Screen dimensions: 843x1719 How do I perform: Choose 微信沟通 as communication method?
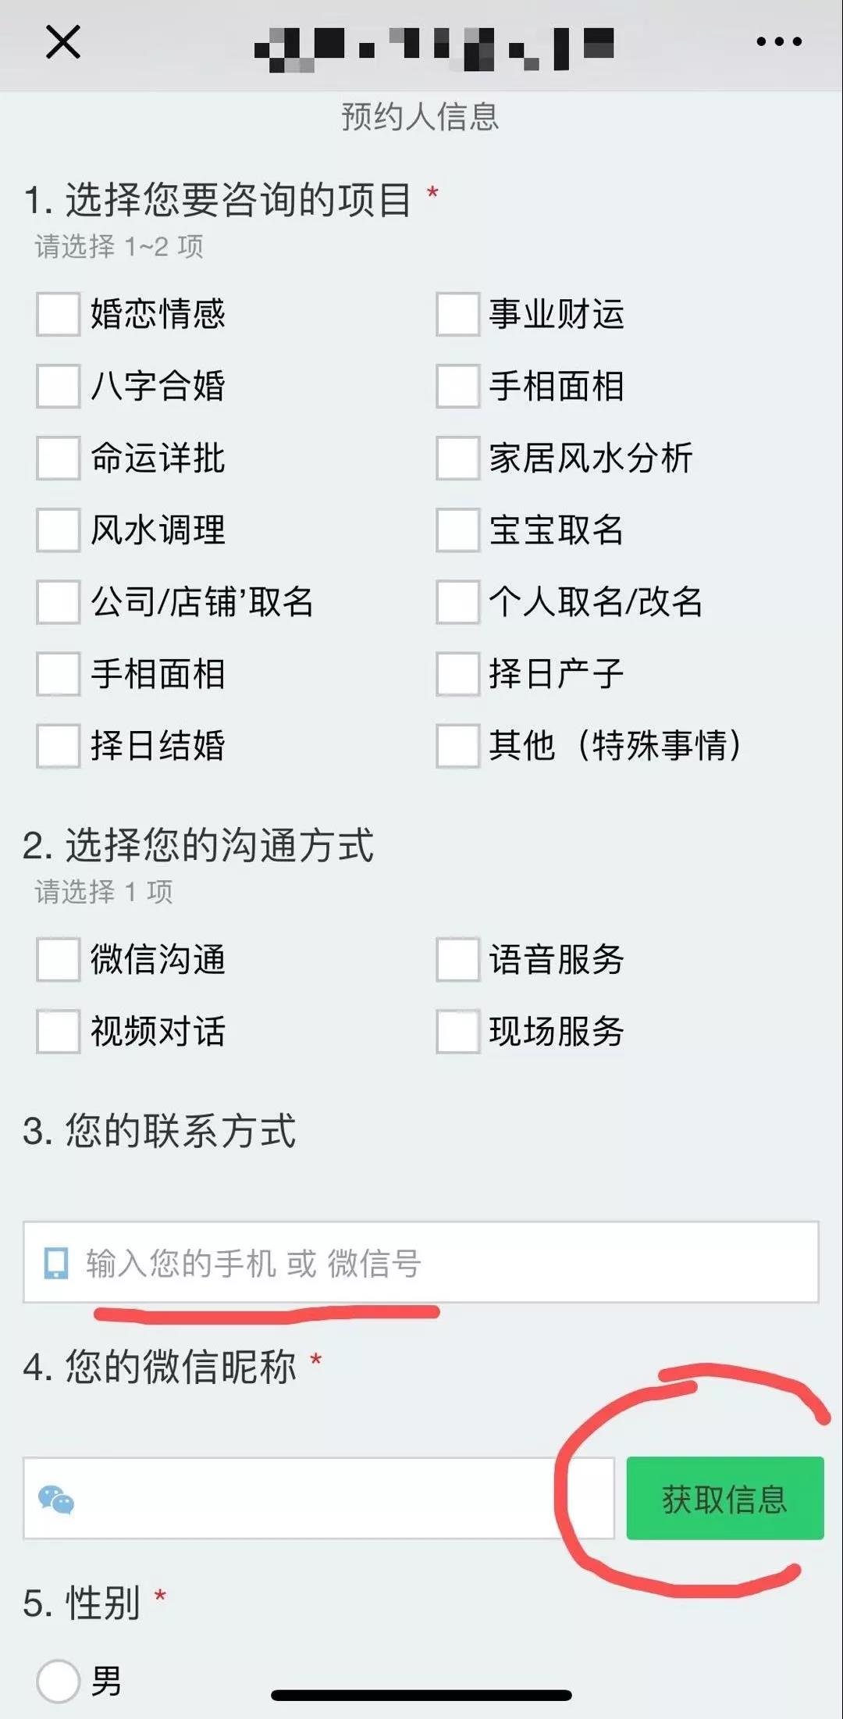pos(59,959)
